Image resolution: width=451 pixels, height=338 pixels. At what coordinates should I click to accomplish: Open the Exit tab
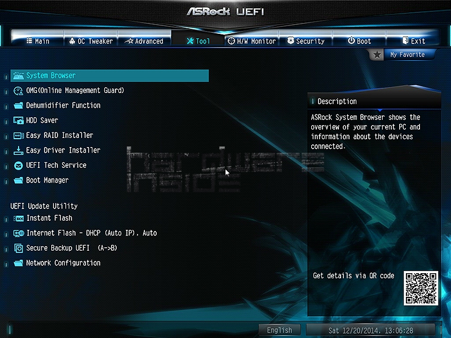pyautogui.click(x=413, y=41)
